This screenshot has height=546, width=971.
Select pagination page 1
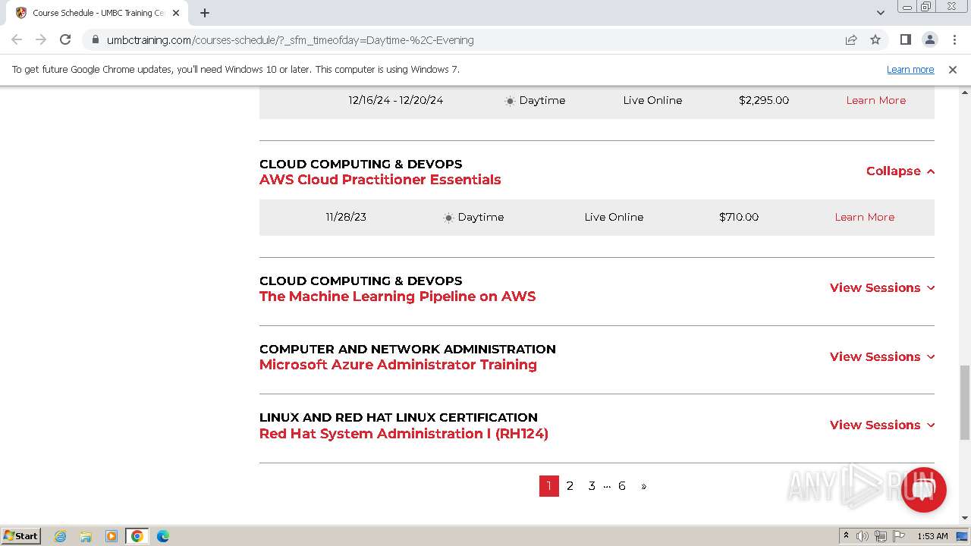(x=549, y=486)
